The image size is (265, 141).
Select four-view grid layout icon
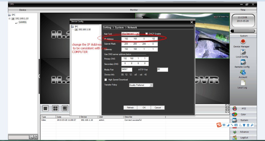click(55, 108)
